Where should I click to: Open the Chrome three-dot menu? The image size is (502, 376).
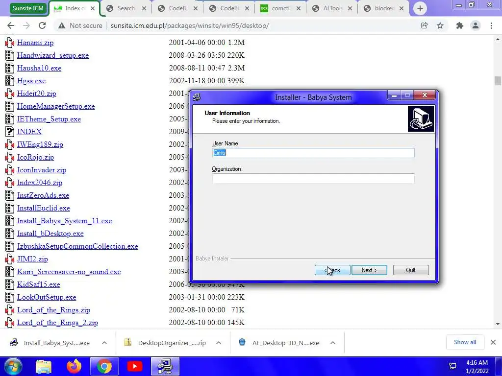(x=491, y=25)
